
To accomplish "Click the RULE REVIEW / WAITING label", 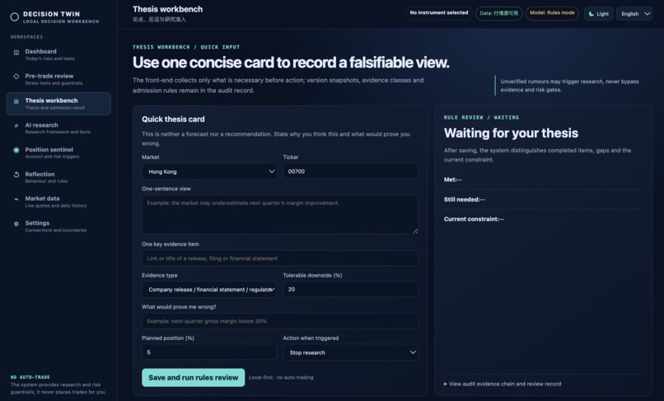I will (481, 117).
